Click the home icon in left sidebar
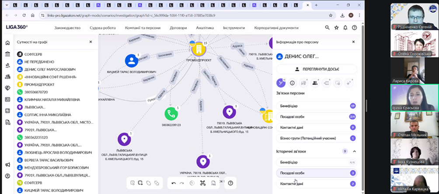Image resolution: width=439 pixels, height=194 pixels. (x=7, y=43)
